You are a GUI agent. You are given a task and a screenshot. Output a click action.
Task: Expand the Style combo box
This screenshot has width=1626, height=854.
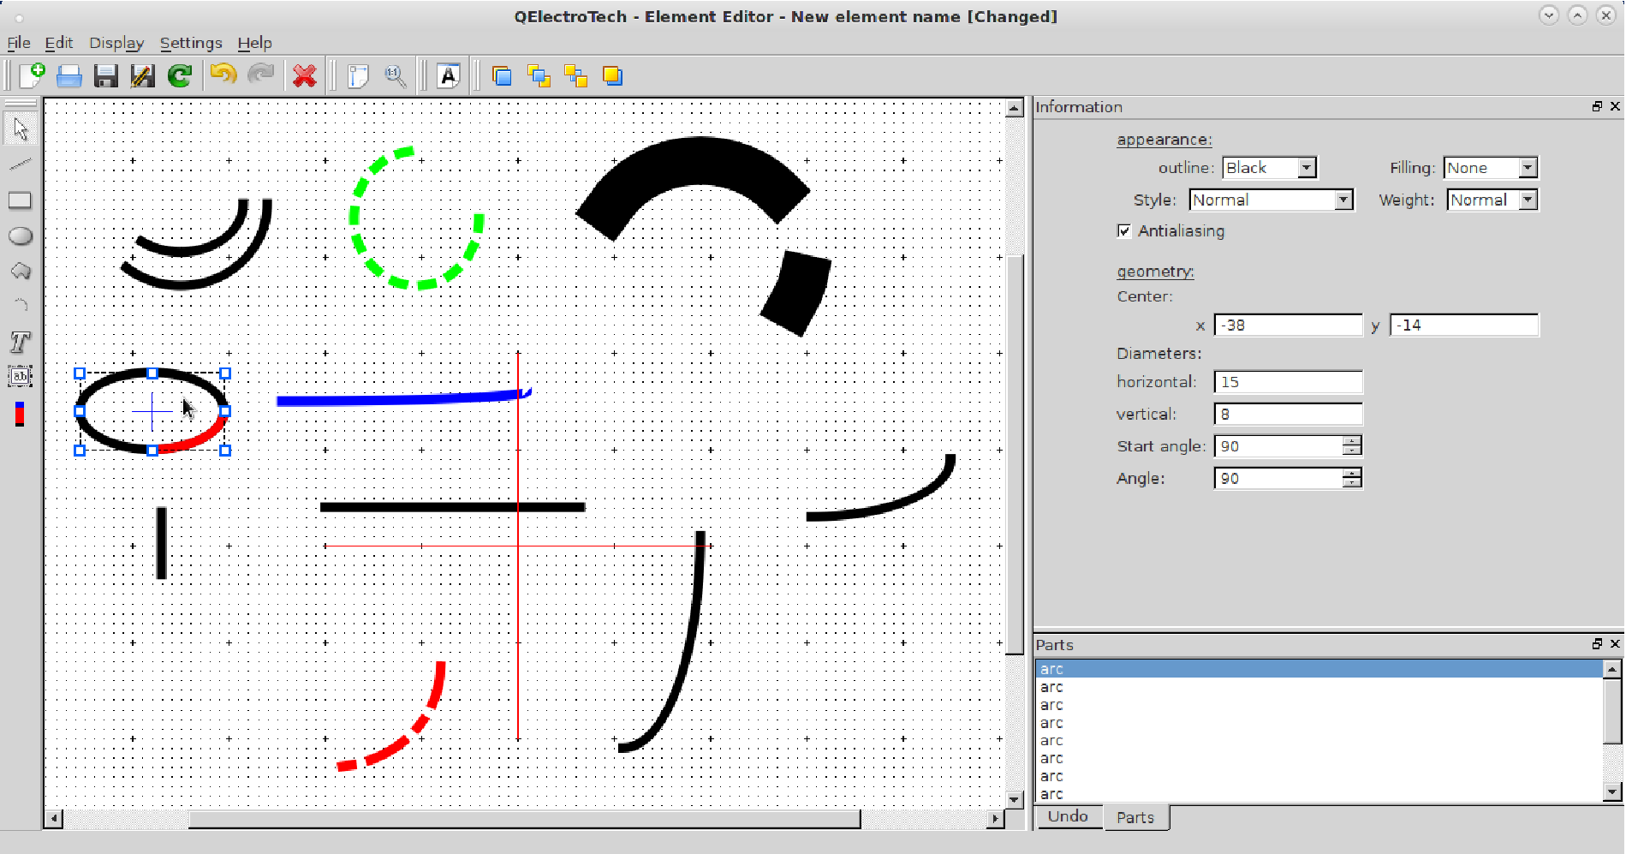[1271, 200]
